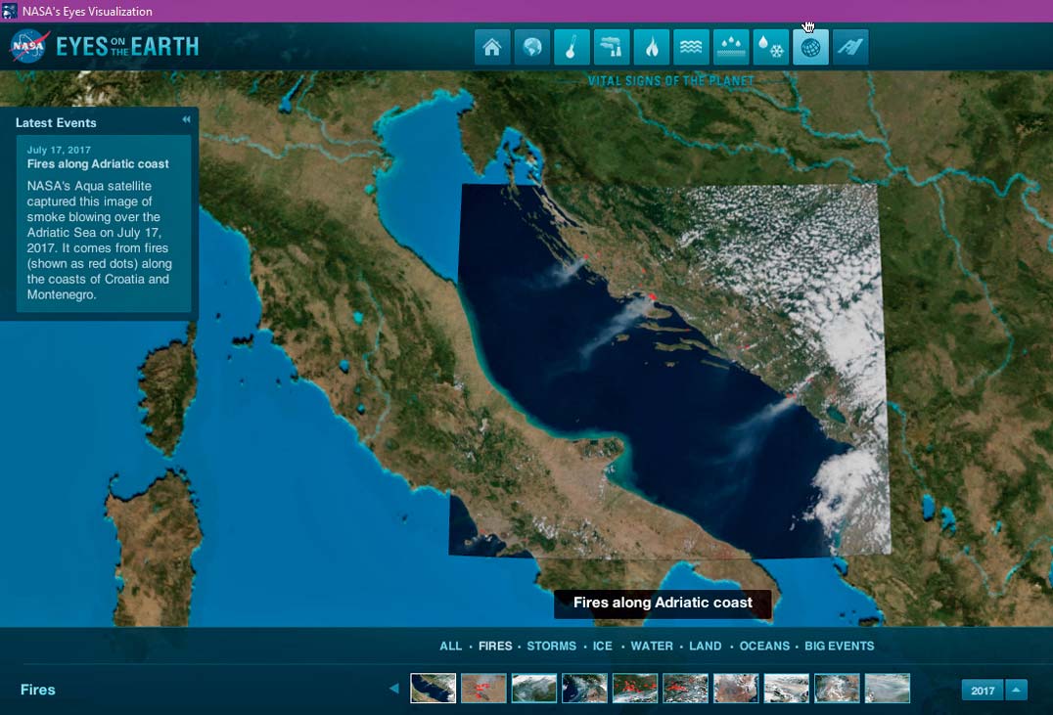This screenshot has height=715, width=1053.
Task: Switch to the FIRES category
Action: pyautogui.click(x=495, y=646)
